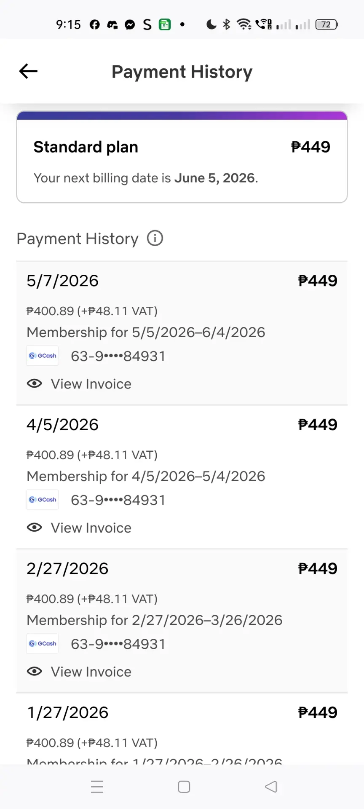View Invoice for the 2/27/2026 payment
The width and height of the screenshot is (364, 809).
(x=91, y=672)
